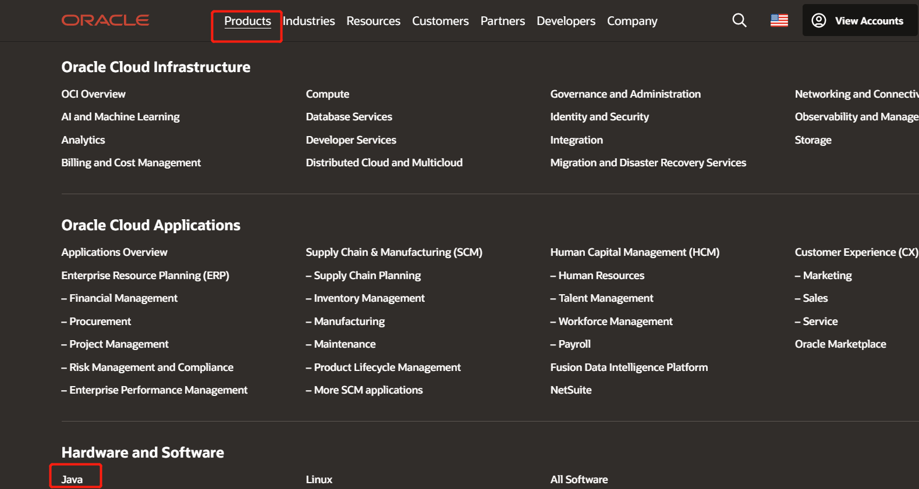Viewport: 919px width, 489px height.
Task: Open the Industries menu
Action: 308,21
